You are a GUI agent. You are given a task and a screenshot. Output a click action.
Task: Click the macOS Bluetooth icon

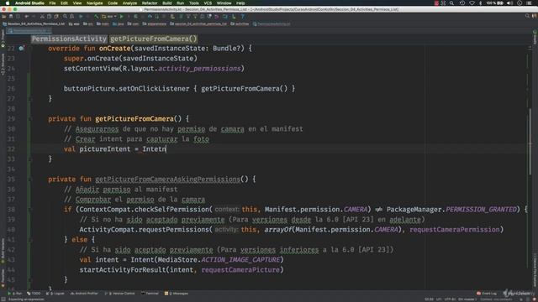click(480, 3)
